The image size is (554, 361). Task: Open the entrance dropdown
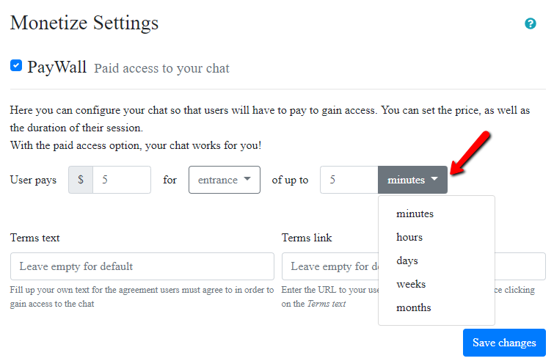point(224,180)
